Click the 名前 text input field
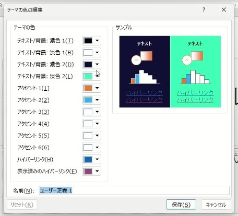 pos(134,190)
